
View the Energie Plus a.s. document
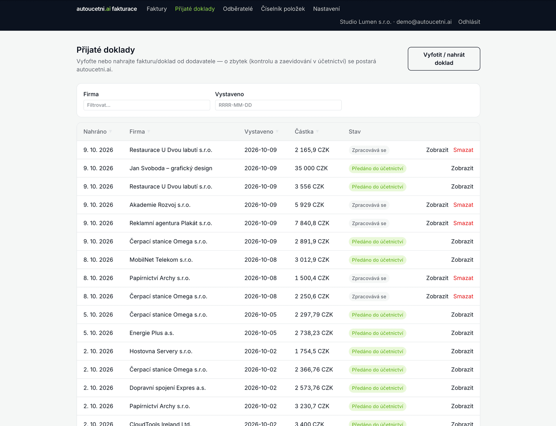(462, 333)
